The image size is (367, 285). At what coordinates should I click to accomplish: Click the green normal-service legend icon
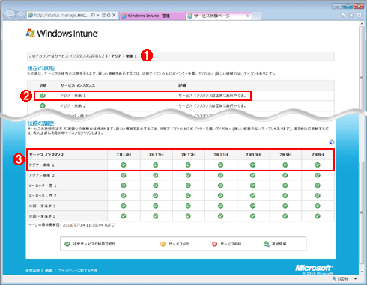coord(67,244)
